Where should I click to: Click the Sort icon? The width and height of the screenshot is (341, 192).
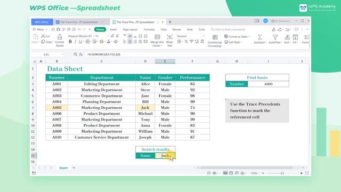tap(287, 37)
